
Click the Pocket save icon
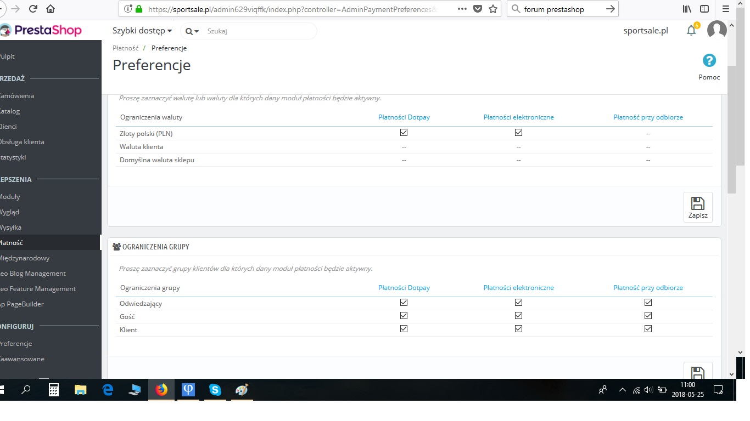478,9
